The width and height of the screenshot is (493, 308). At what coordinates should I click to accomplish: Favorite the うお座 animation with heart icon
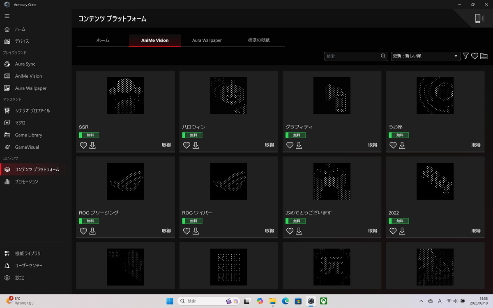pos(393,145)
